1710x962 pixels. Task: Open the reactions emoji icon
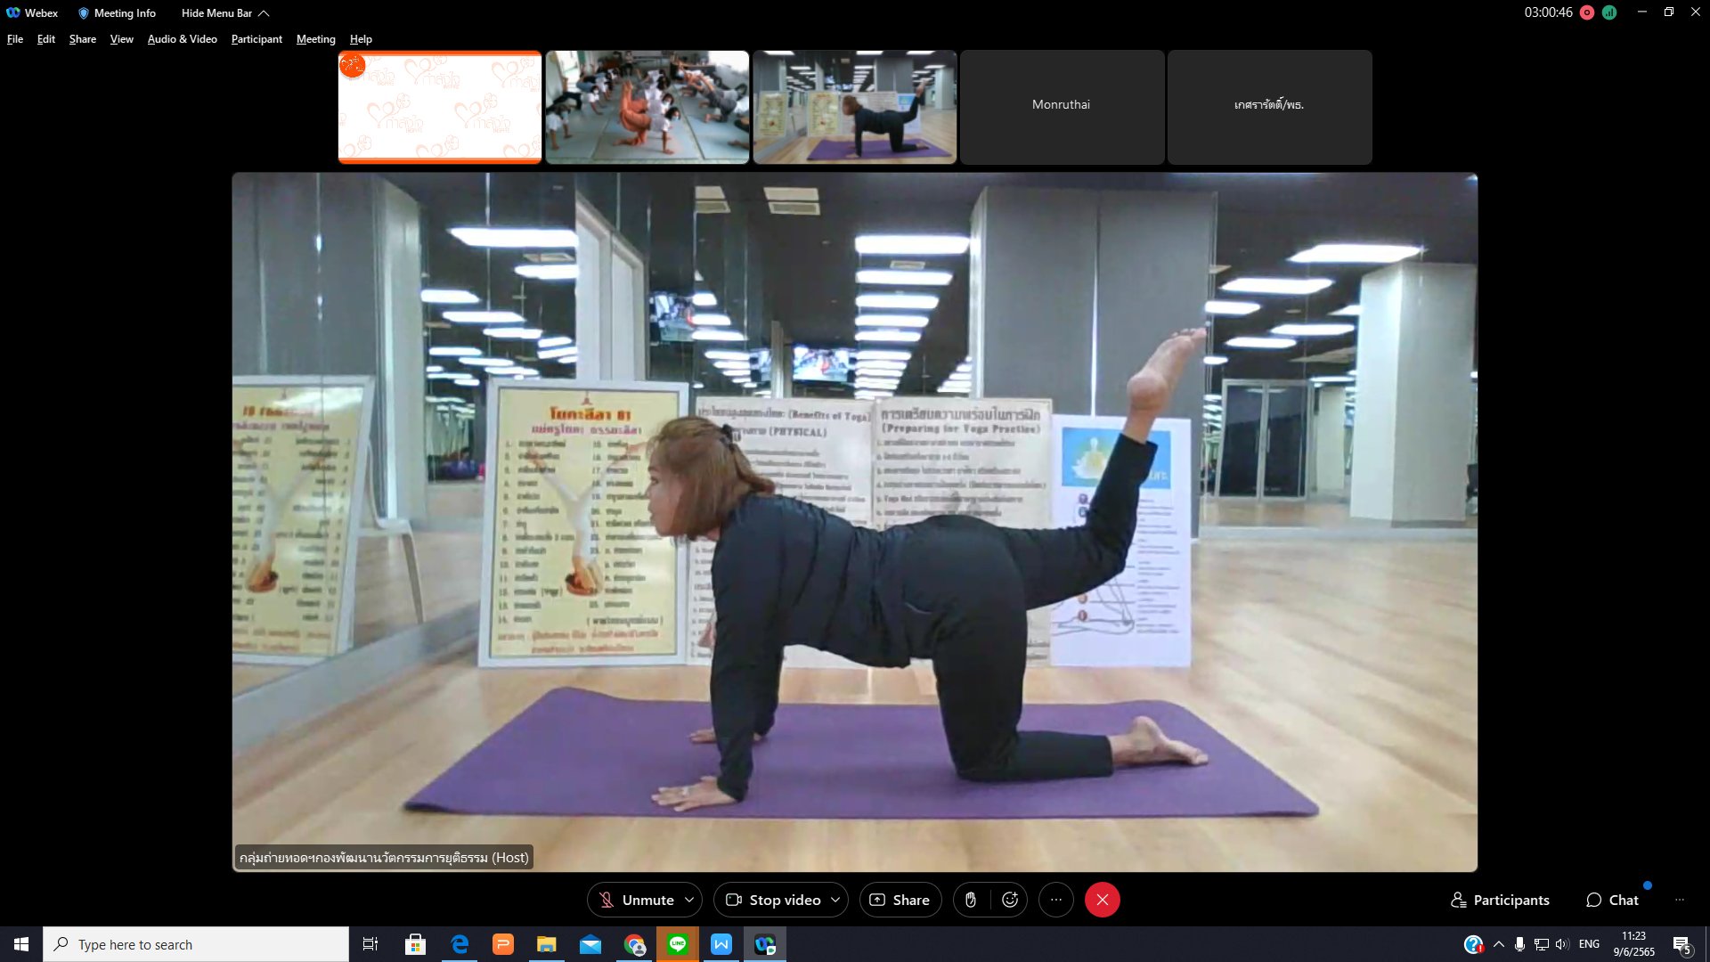[1010, 900]
